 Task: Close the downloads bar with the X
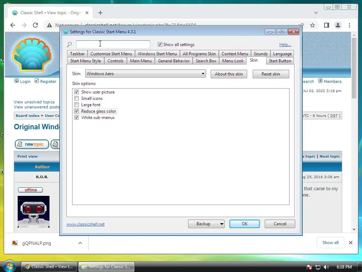click(350, 243)
